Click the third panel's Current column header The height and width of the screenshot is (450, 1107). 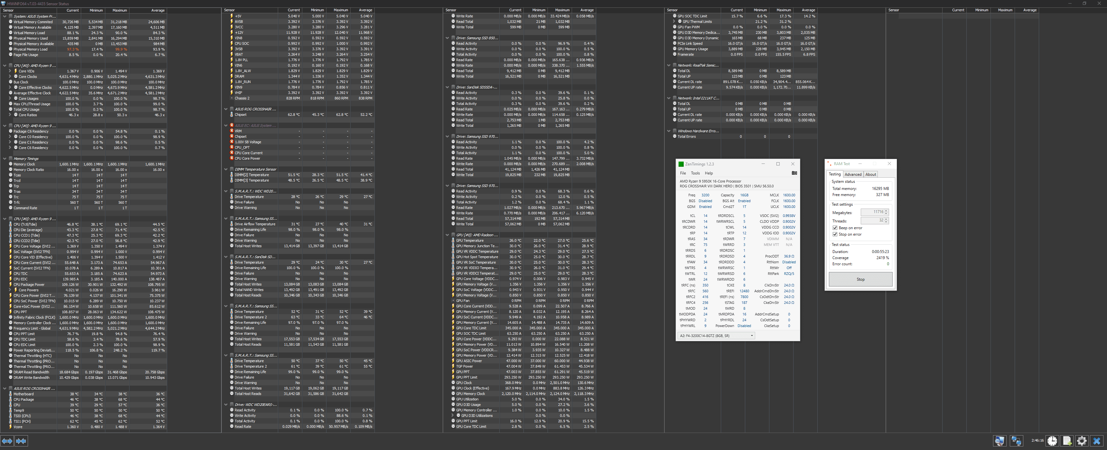pos(511,10)
